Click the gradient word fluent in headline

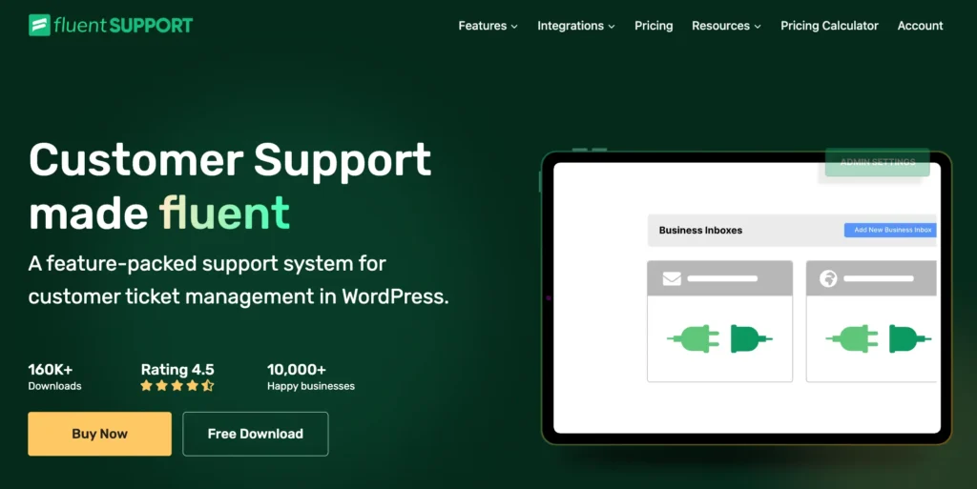(224, 213)
